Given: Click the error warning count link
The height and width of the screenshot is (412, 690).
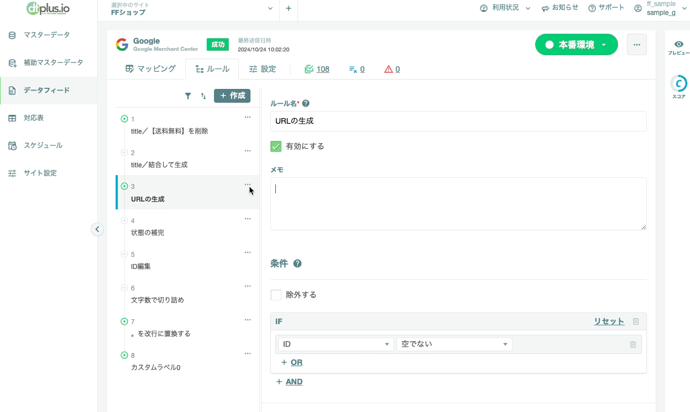Looking at the screenshot, I should pyautogui.click(x=392, y=69).
